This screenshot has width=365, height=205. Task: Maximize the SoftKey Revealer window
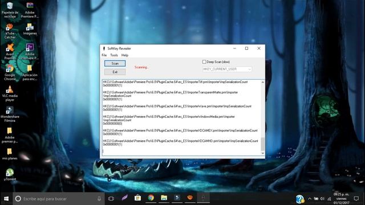tap(246, 48)
